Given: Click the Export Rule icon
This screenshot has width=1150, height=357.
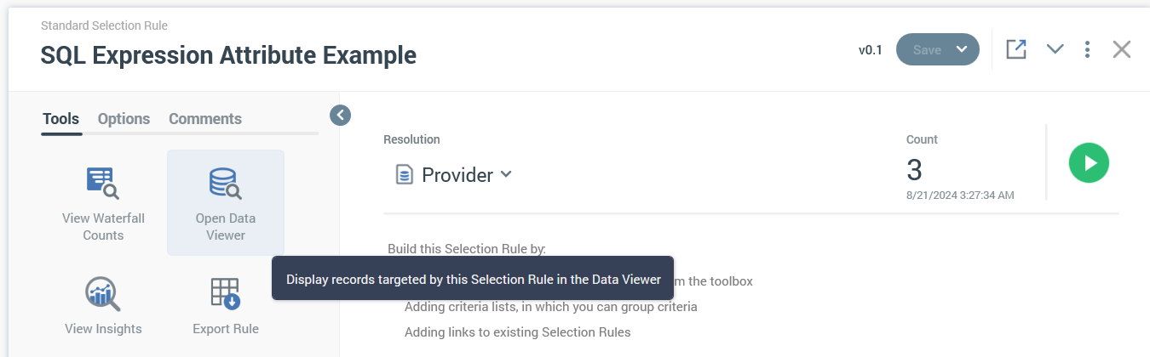Looking at the screenshot, I should tap(226, 295).
